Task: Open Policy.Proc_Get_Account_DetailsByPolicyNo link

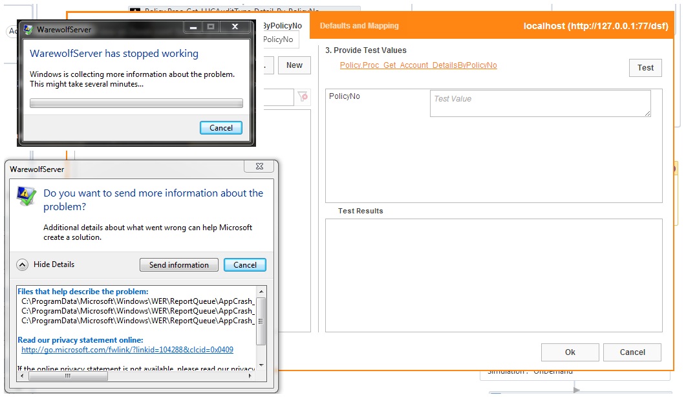Action: pyautogui.click(x=418, y=65)
